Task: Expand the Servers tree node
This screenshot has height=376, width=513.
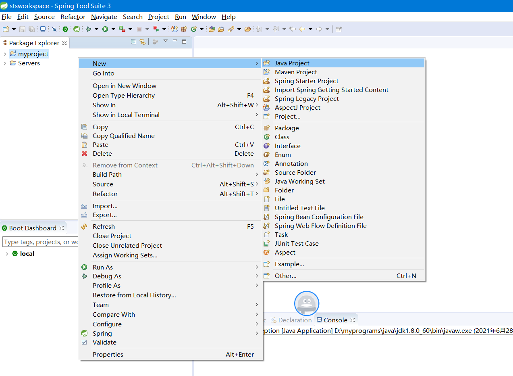Action: [4, 63]
